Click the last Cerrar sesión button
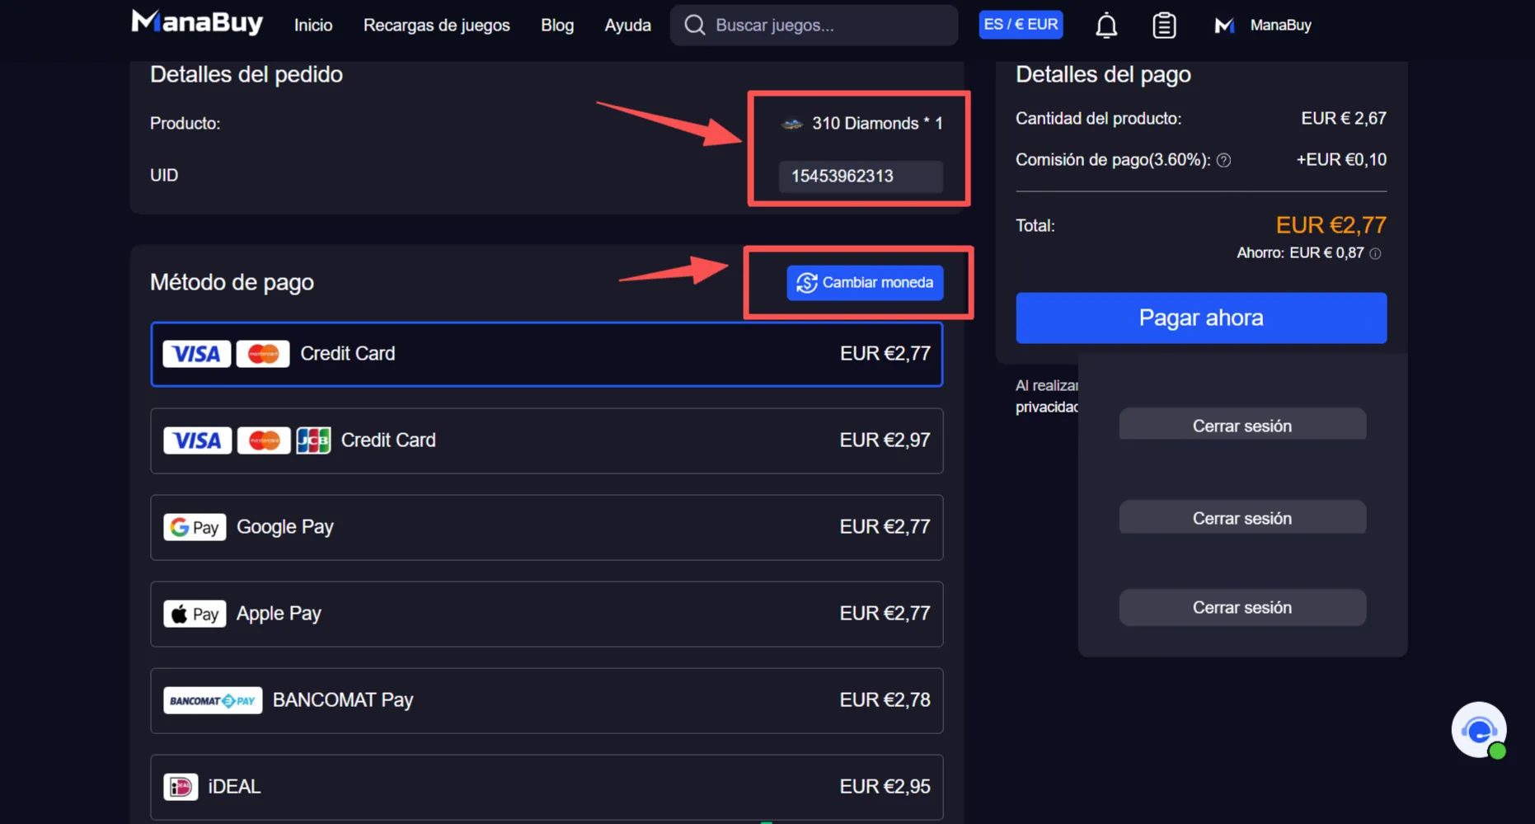The width and height of the screenshot is (1535, 824). point(1242,607)
